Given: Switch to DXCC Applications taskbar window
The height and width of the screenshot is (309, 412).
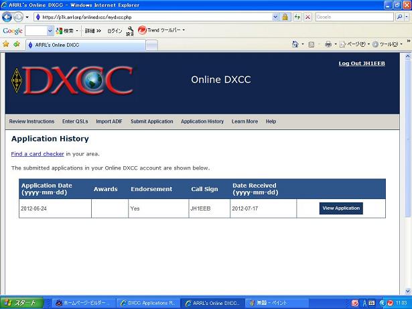Looking at the screenshot, I should [148, 303].
